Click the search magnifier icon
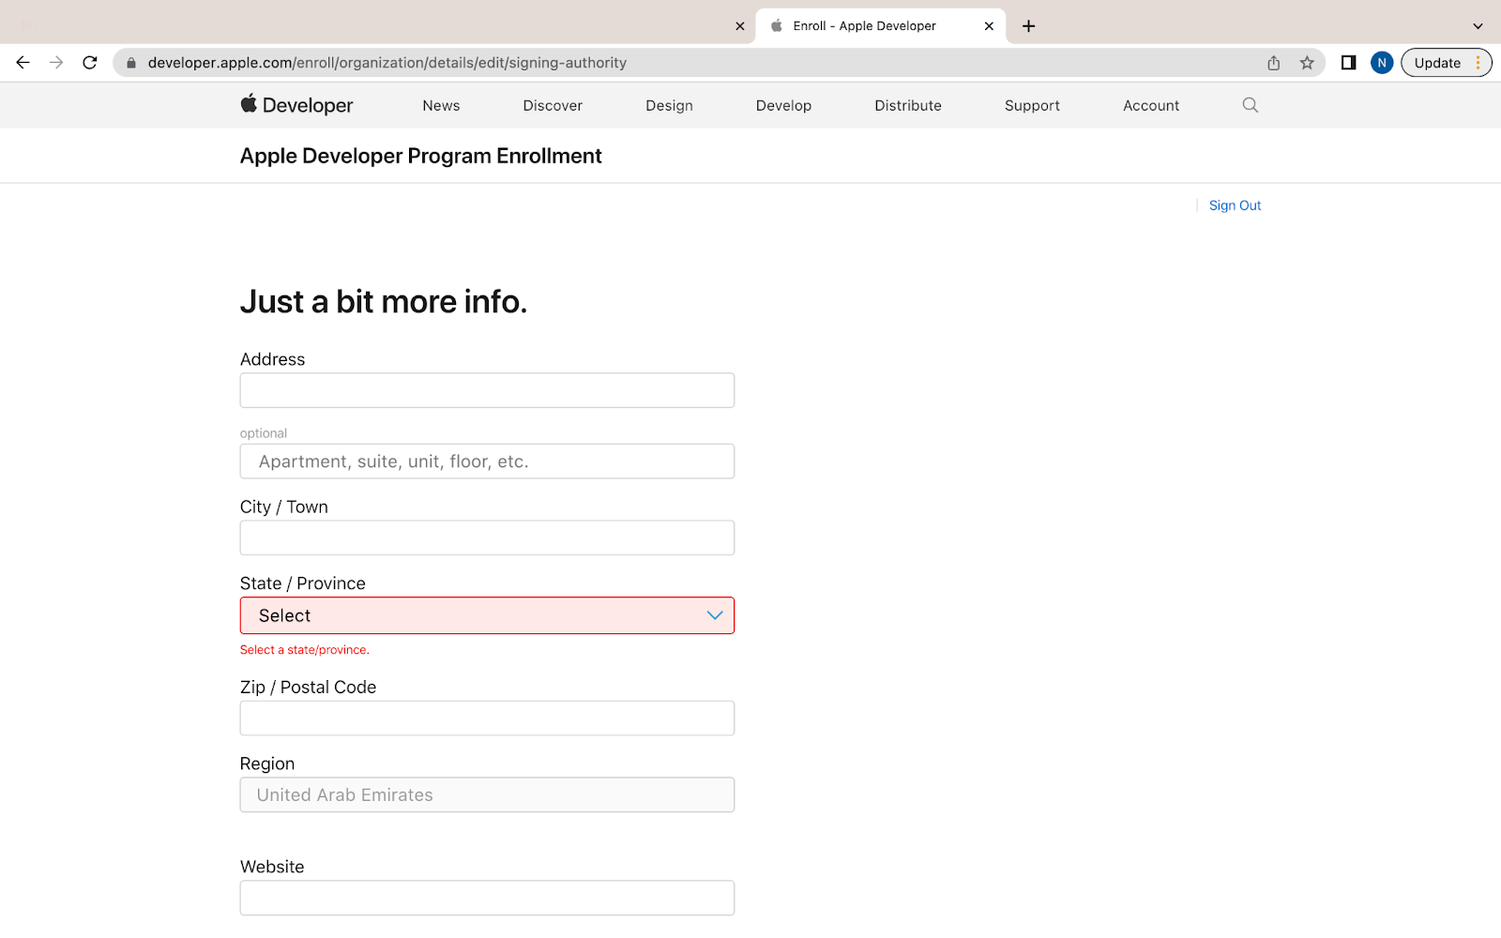The height and width of the screenshot is (938, 1501). point(1250,105)
